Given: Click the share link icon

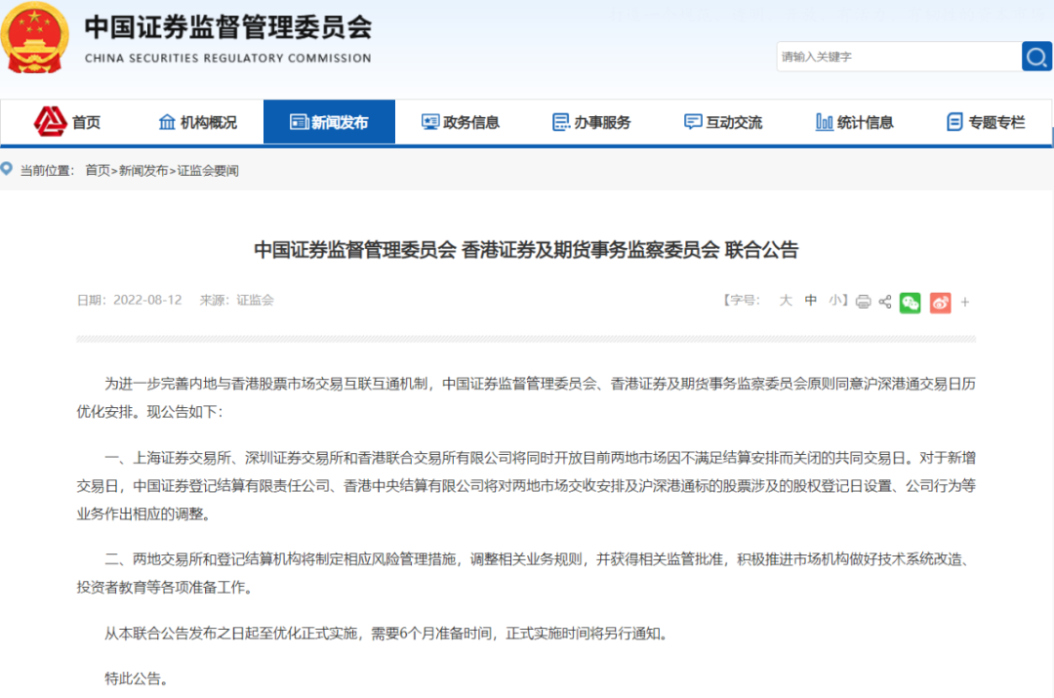Looking at the screenshot, I should (x=884, y=303).
